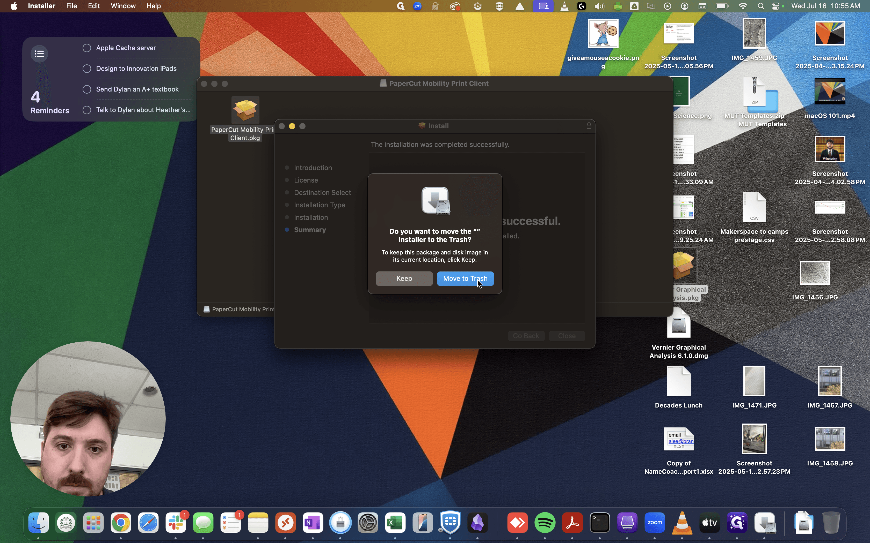Open the Help menu
Screen dimensions: 870x543
coord(154,6)
